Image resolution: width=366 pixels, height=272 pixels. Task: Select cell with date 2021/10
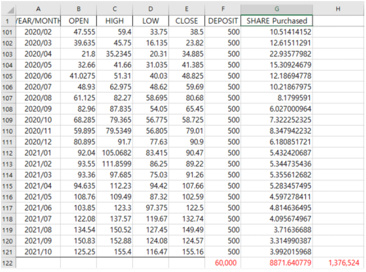click(x=38, y=252)
